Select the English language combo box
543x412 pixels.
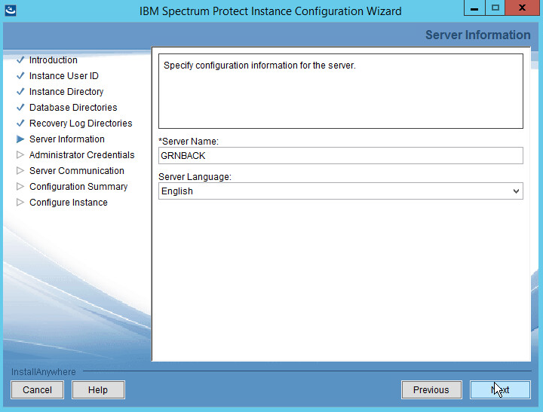[332, 191]
